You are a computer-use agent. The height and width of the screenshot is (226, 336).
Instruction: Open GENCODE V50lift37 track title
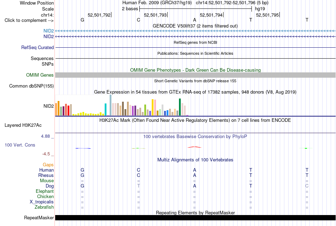[195, 26]
